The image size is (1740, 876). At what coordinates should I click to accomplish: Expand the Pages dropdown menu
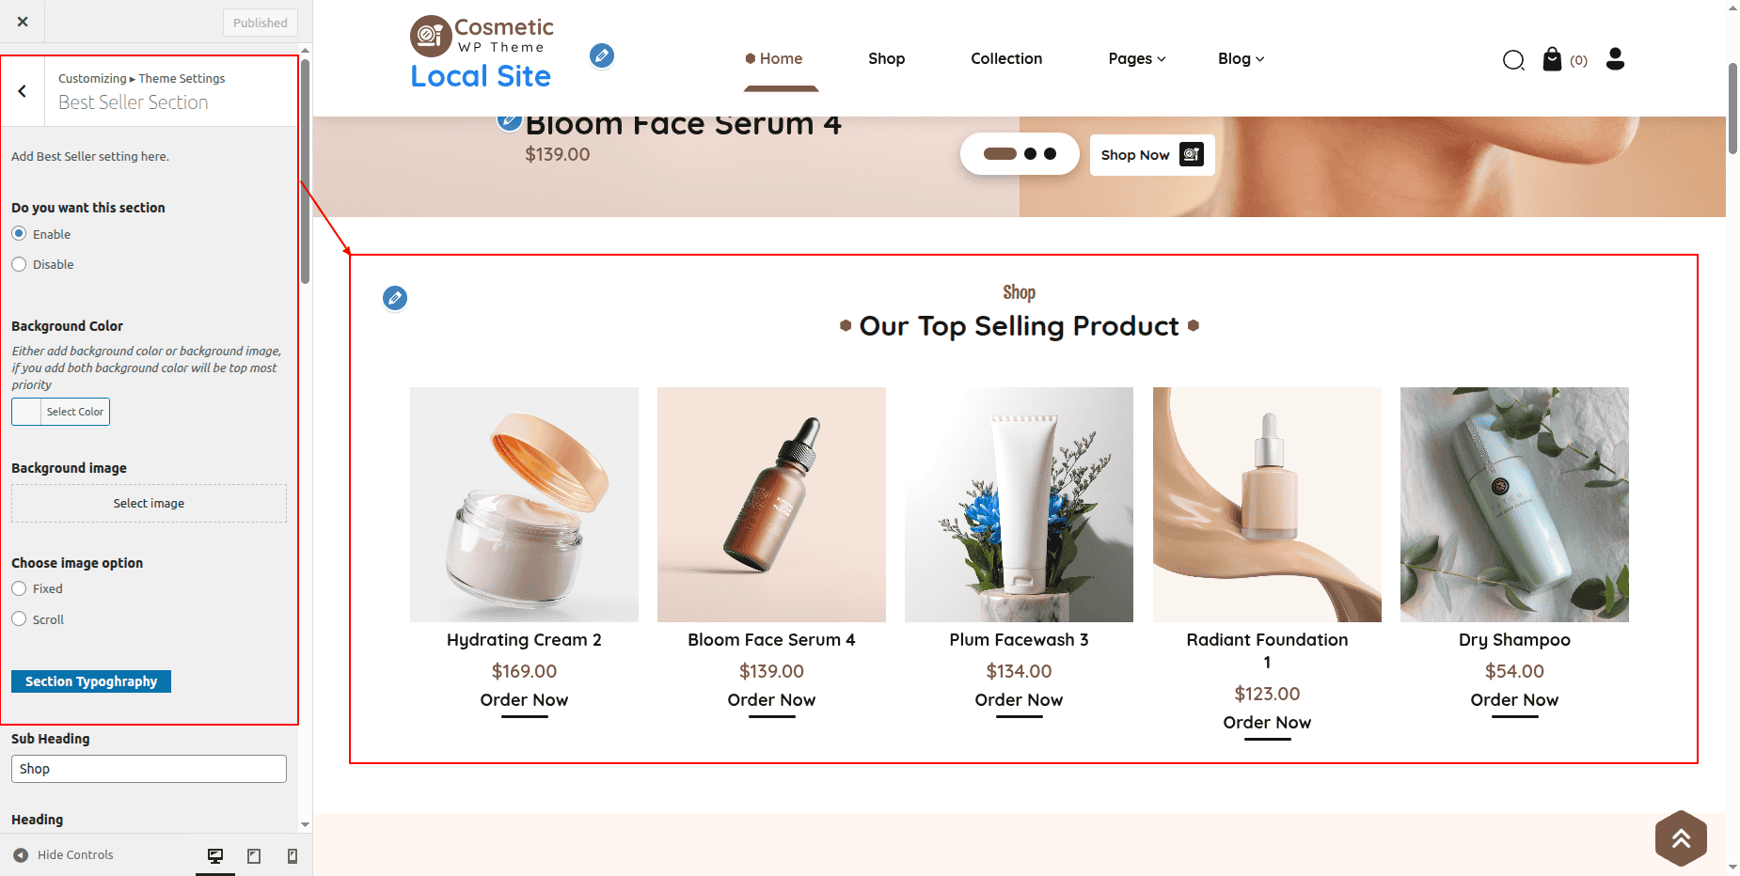click(1136, 58)
